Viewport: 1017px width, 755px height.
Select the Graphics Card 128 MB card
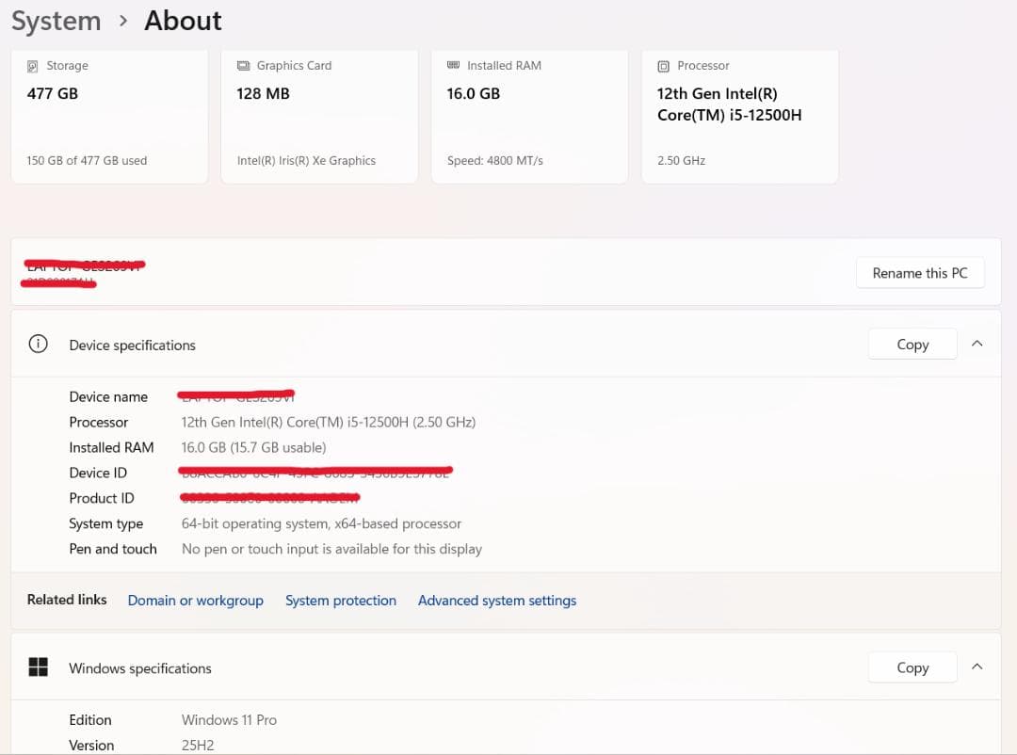(319, 118)
